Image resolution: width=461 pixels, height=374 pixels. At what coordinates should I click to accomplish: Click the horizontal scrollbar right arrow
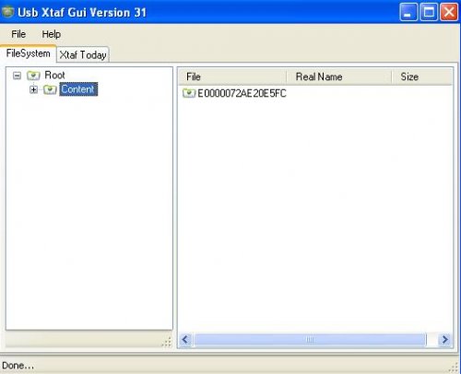coord(445,340)
